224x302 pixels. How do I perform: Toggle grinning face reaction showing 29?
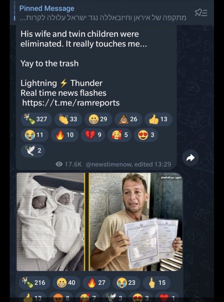click(98, 119)
